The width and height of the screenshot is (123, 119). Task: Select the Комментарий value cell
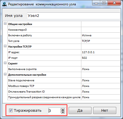[100, 30]
